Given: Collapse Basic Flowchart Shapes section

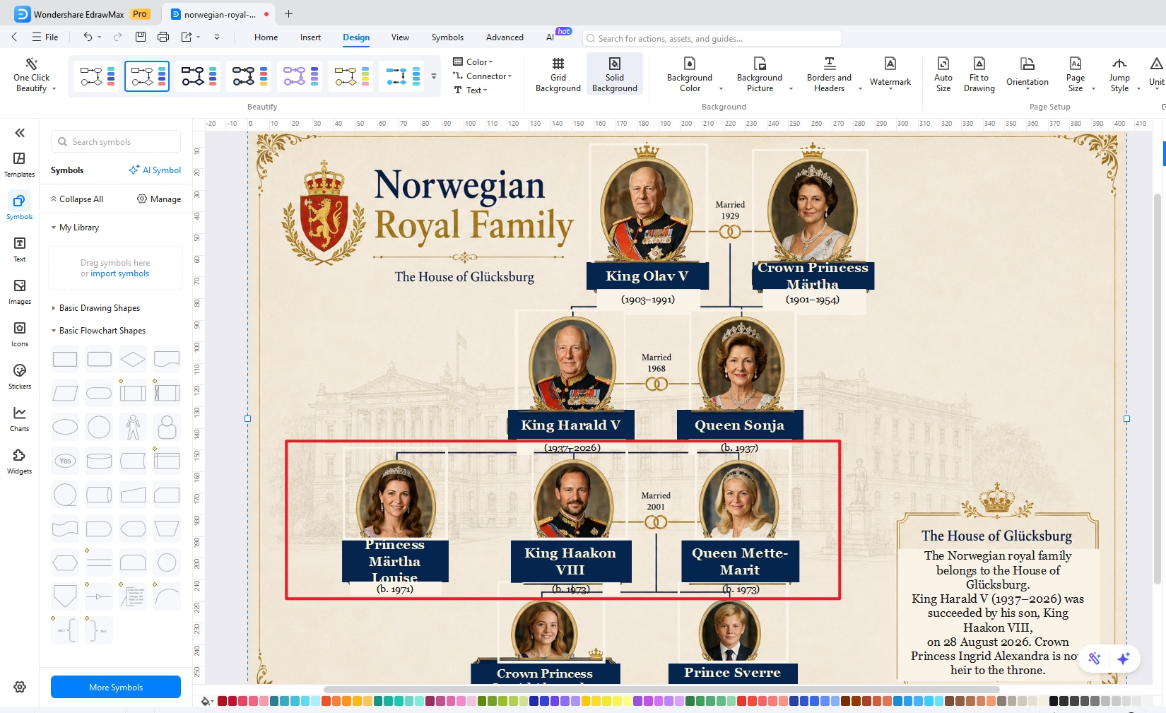Looking at the screenshot, I should [98, 331].
